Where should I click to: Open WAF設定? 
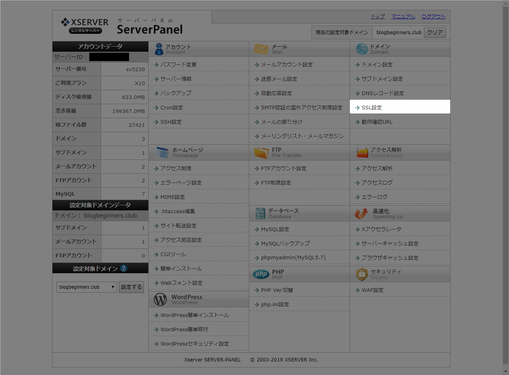[373, 290]
